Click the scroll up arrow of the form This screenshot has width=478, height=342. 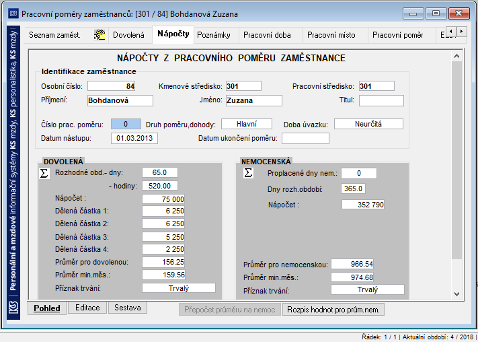pos(456,56)
